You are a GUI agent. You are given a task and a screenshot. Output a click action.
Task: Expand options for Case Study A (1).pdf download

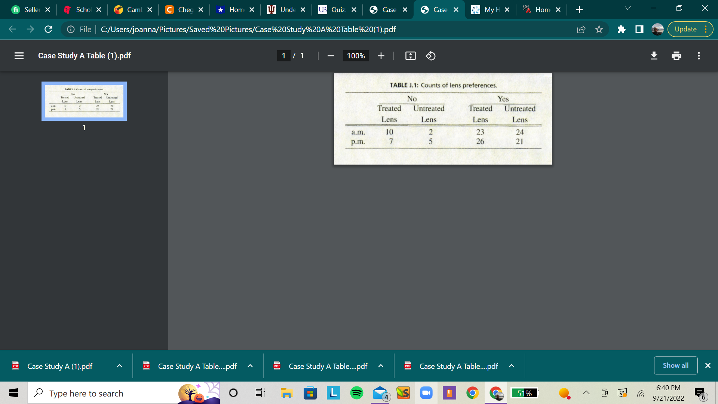[x=119, y=366]
